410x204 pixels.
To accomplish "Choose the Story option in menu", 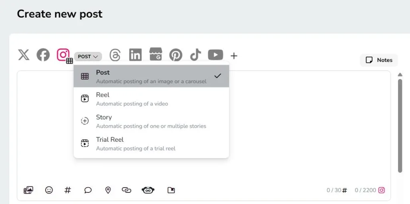I will 151,121.
